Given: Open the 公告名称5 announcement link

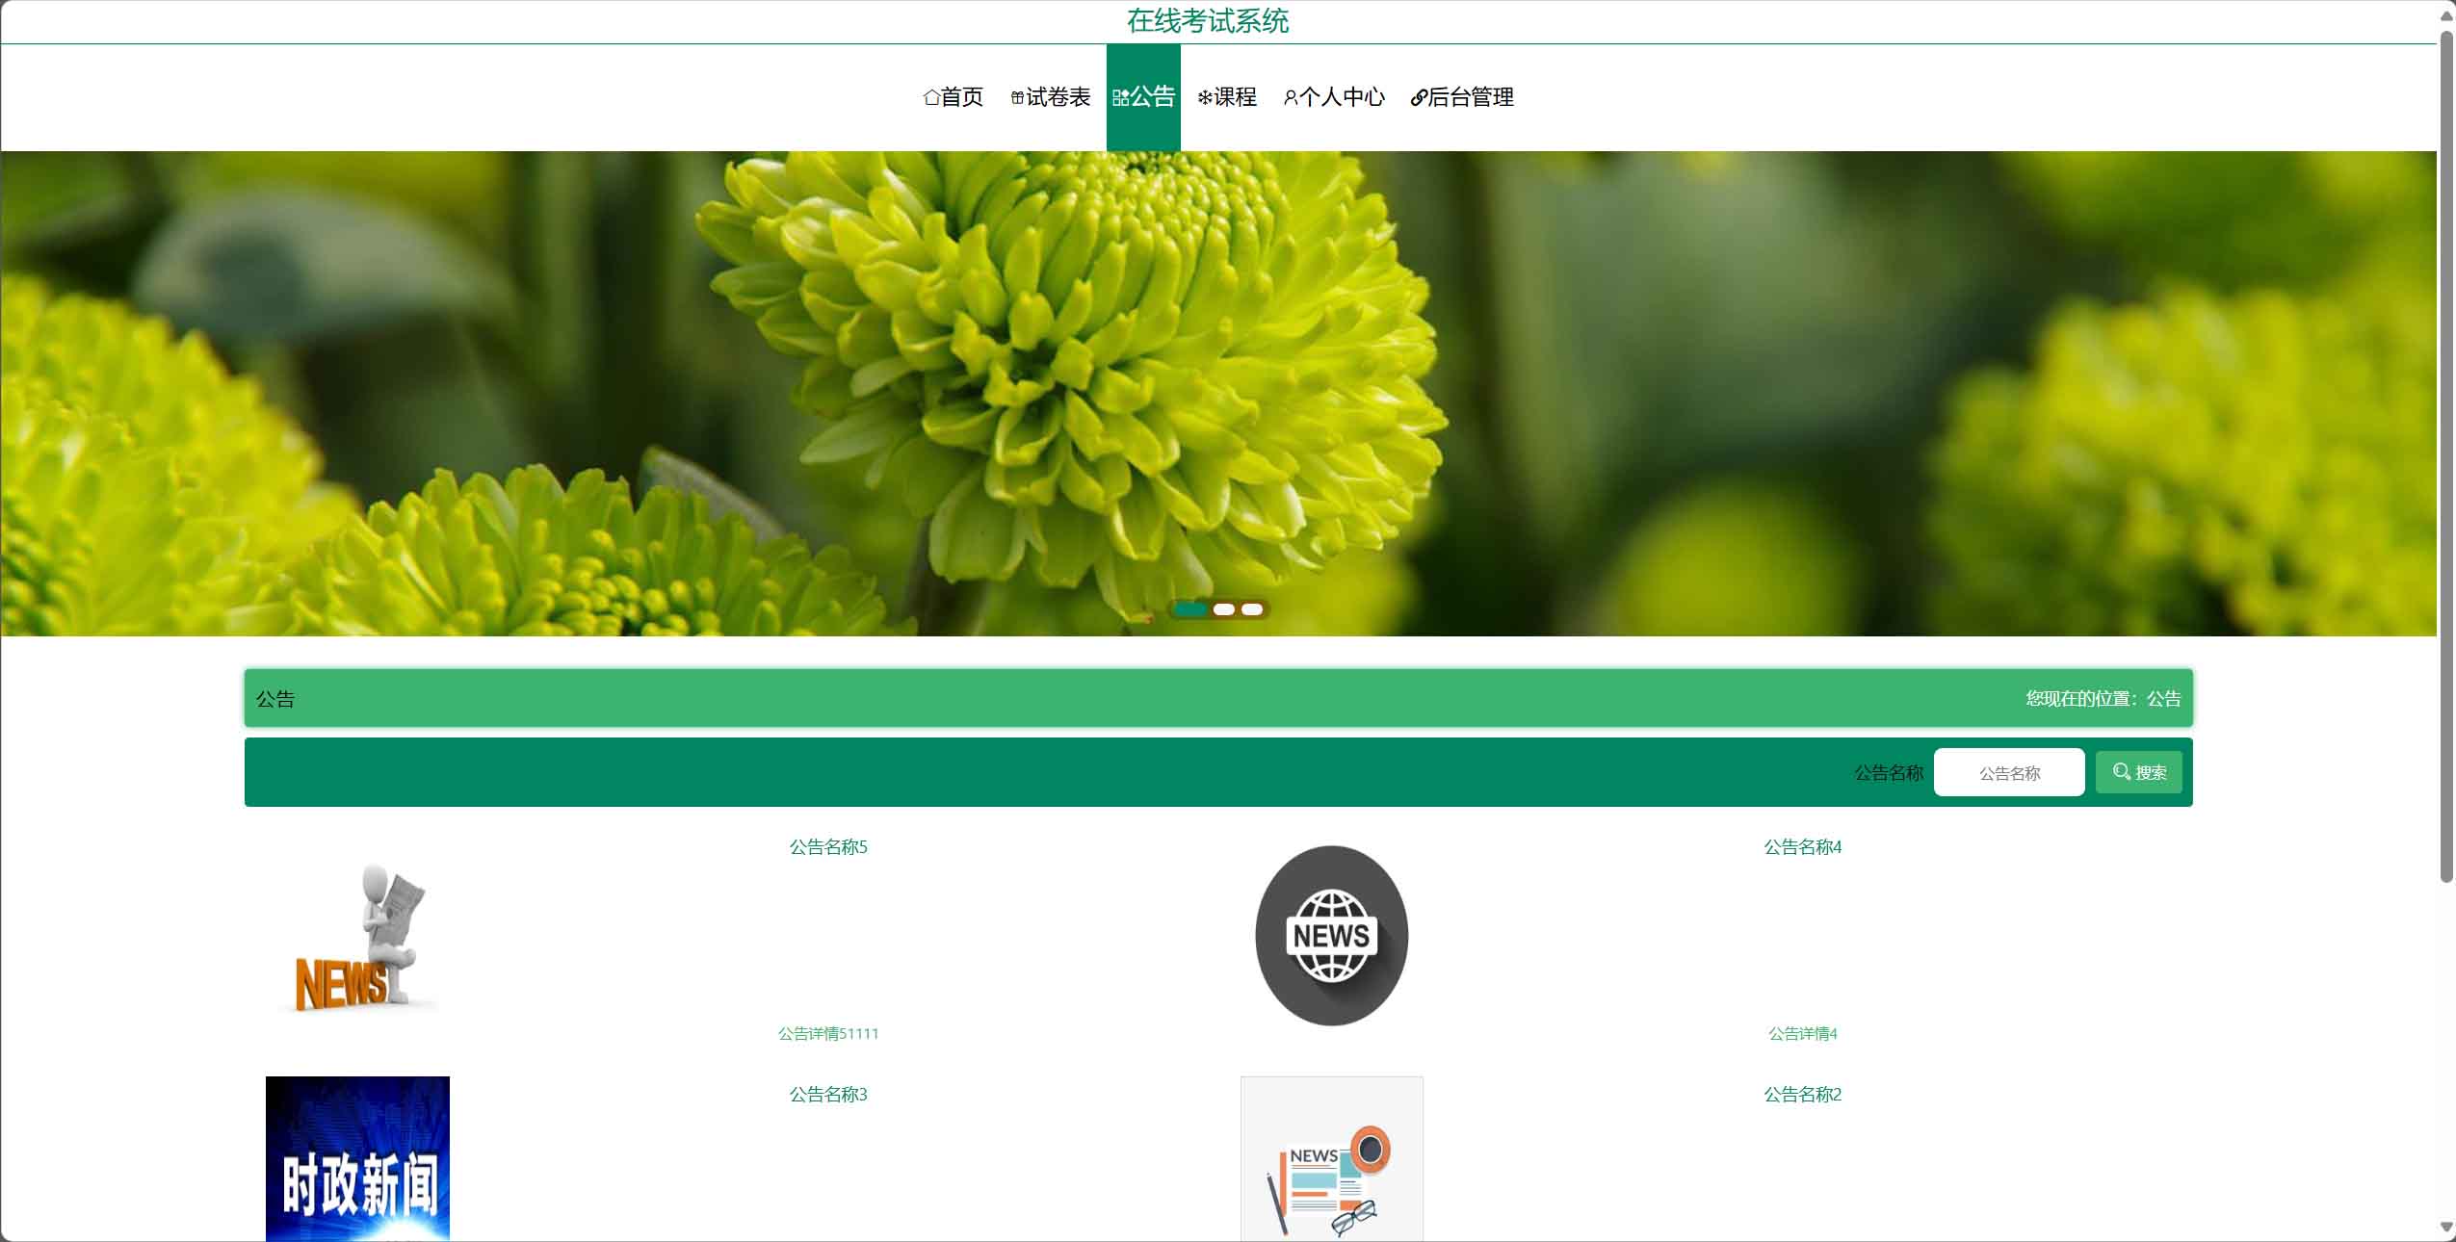Looking at the screenshot, I should [828, 847].
